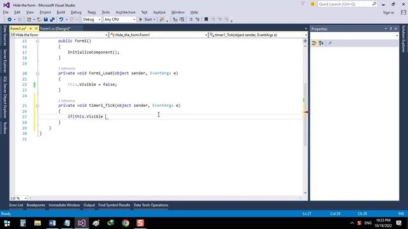Open the Properties window options dropdown arrow
The height and width of the screenshot is (229, 408).
tap(386, 29)
